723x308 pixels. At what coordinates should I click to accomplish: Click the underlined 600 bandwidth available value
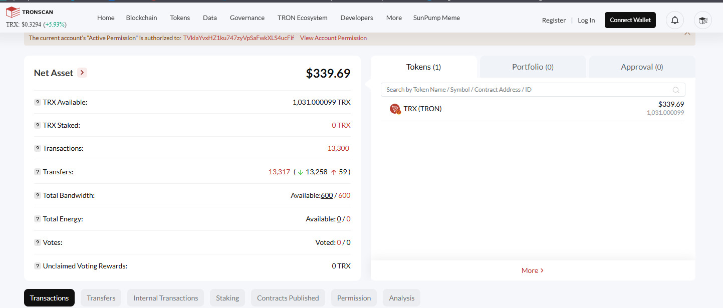click(327, 195)
